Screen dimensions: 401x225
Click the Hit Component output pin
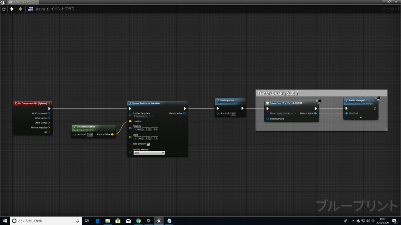click(x=49, y=113)
